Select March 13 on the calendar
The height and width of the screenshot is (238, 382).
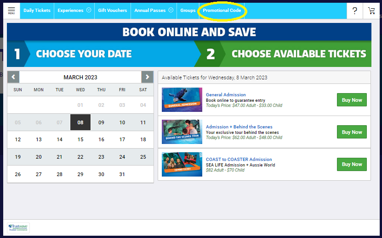click(x=39, y=139)
